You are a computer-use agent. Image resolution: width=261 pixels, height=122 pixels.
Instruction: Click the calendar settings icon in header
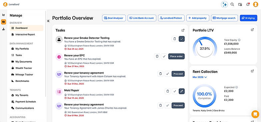[x=240, y=4]
